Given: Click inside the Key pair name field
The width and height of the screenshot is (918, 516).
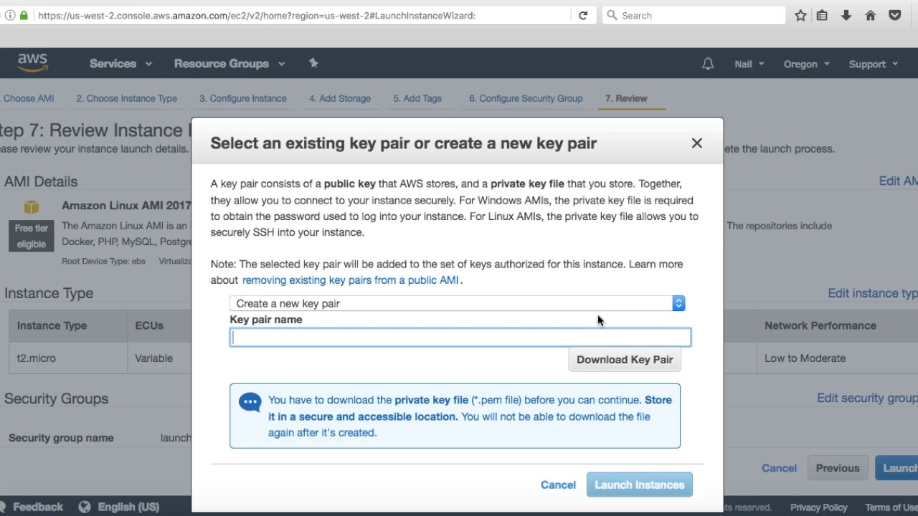Looking at the screenshot, I should coord(460,338).
